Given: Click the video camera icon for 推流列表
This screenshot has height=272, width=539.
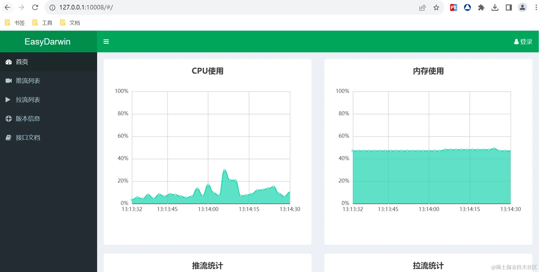Looking at the screenshot, I should point(9,81).
